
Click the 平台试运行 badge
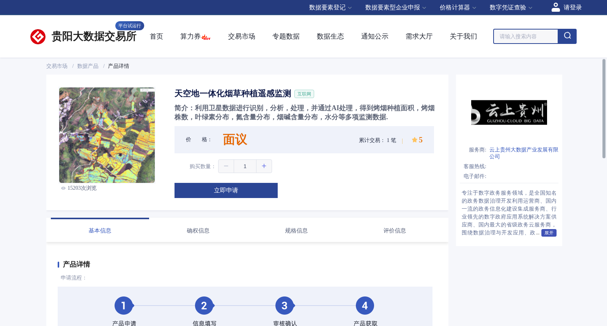[x=130, y=26]
